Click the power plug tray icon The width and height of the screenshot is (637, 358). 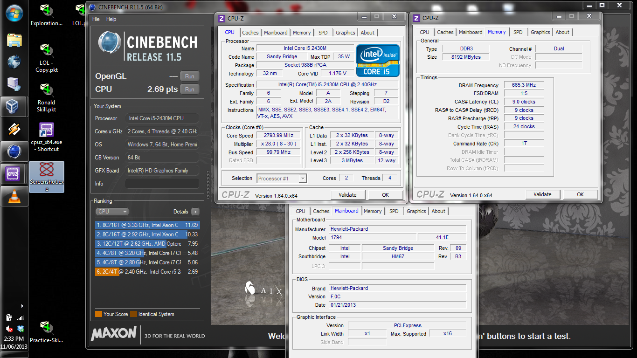(9, 318)
